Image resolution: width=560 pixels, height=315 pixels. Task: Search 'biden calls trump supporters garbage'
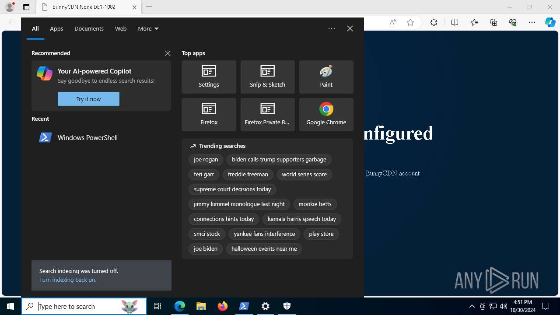click(279, 160)
